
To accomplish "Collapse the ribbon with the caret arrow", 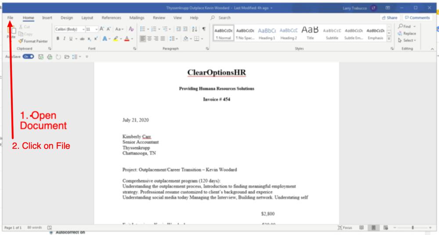I will click(x=432, y=49).
